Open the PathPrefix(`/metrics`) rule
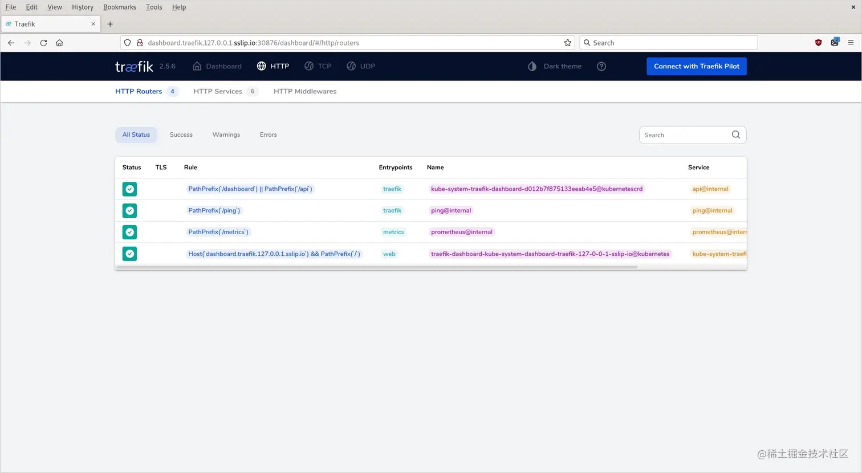This screenshot has height=473, width=862. point(218,233)
